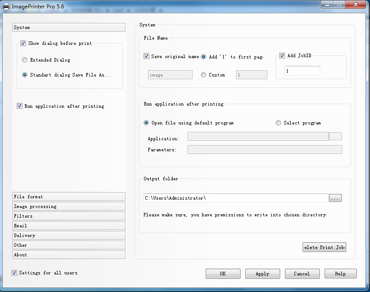The width and height of the screenshot is (370, 292).
Task: Toggle Add JobID checkbox
Action: 282,55
